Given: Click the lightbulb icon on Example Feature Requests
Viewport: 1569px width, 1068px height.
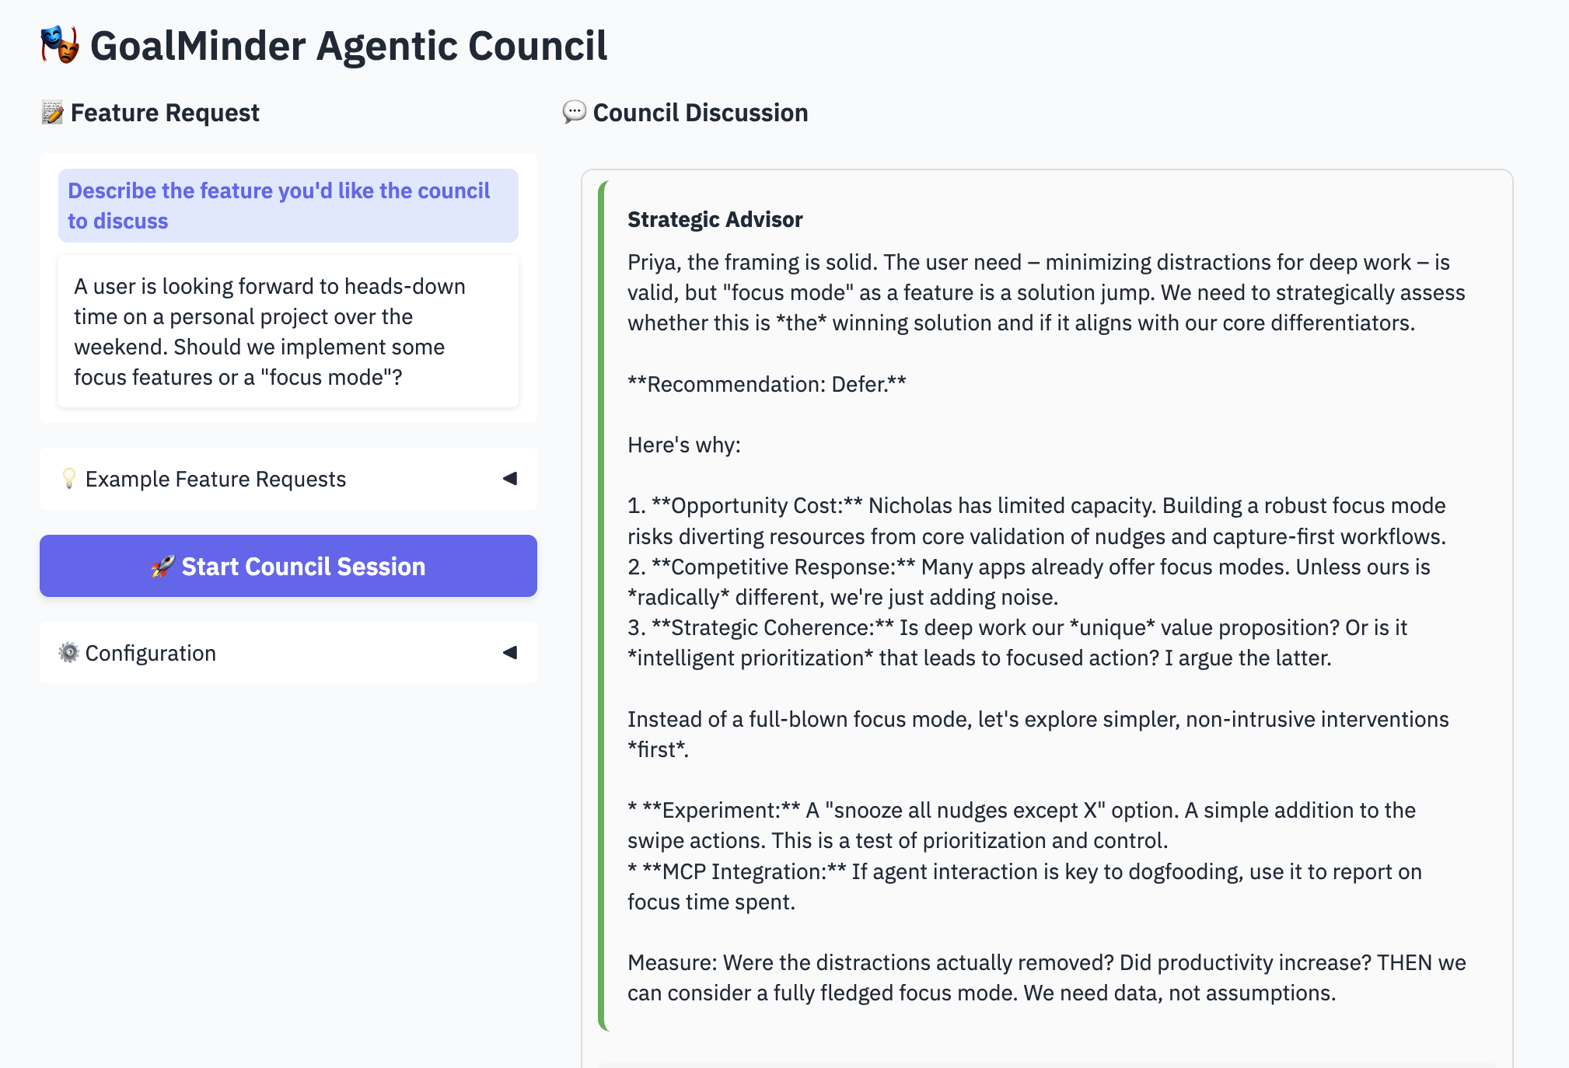Looking at the screenshot, I should point(70,479).
